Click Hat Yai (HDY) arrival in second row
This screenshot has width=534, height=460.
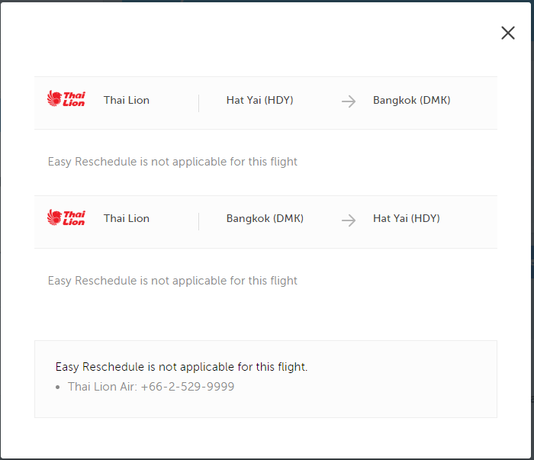point(407,218)
